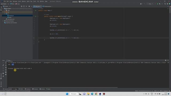This screenshot has height=96, width=171.
Task: Open Project panel gear options
Action: pyautogui.click(x=29, y=6)
